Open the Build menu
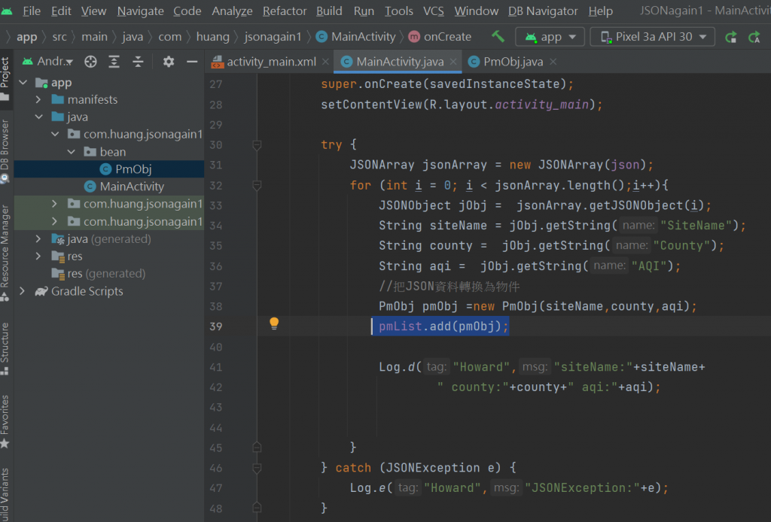Viewport: 771px width, 522px height. tap(329, 11)
